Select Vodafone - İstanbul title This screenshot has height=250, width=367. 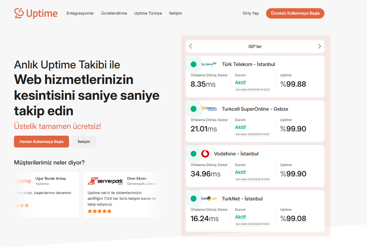(236, 154)
